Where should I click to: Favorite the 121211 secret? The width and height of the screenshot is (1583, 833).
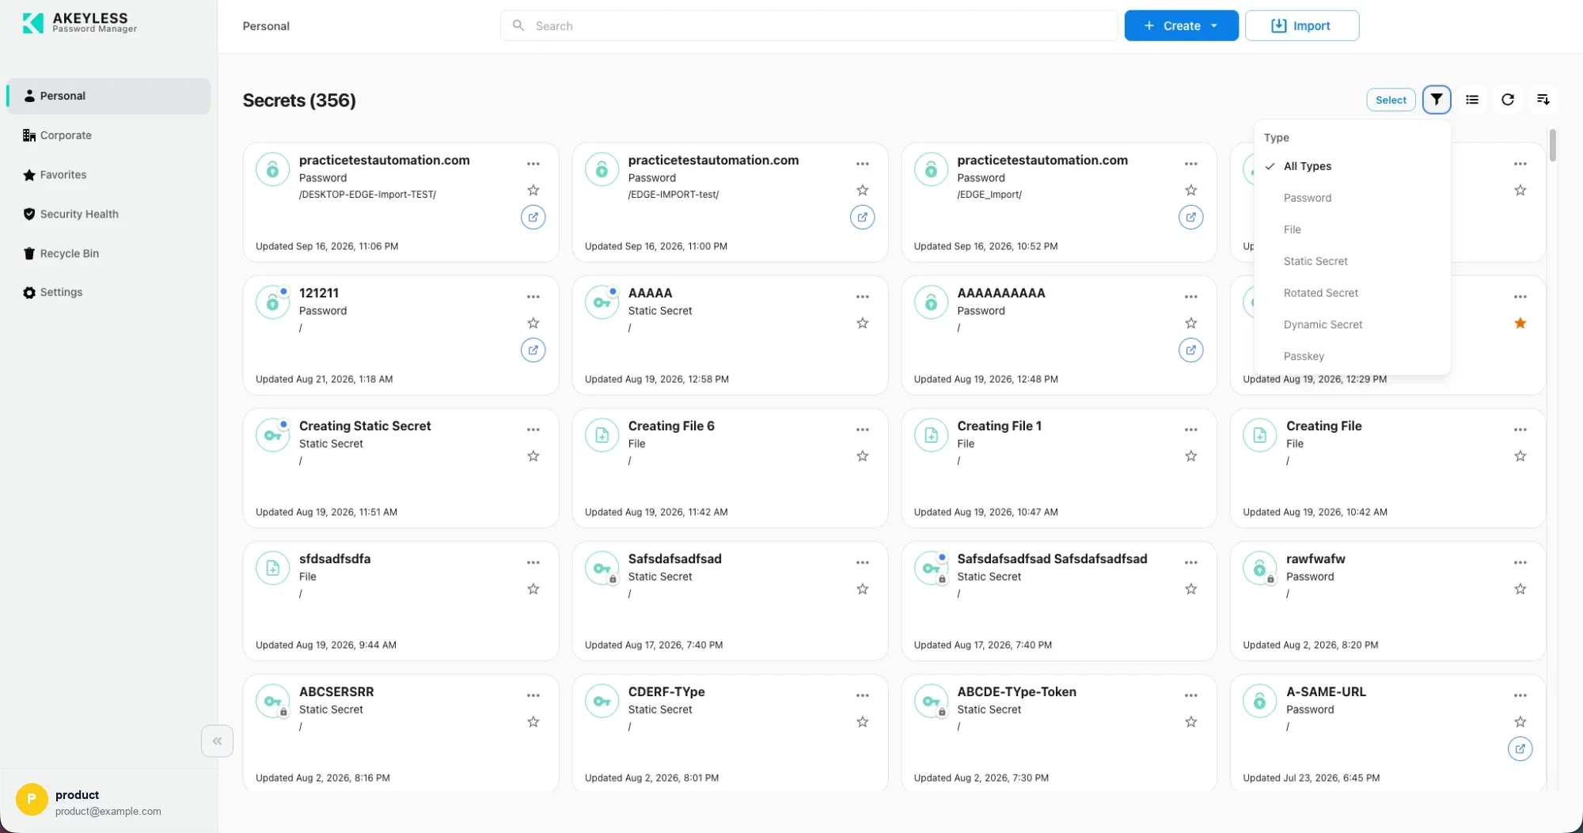(x=533, y=323)
